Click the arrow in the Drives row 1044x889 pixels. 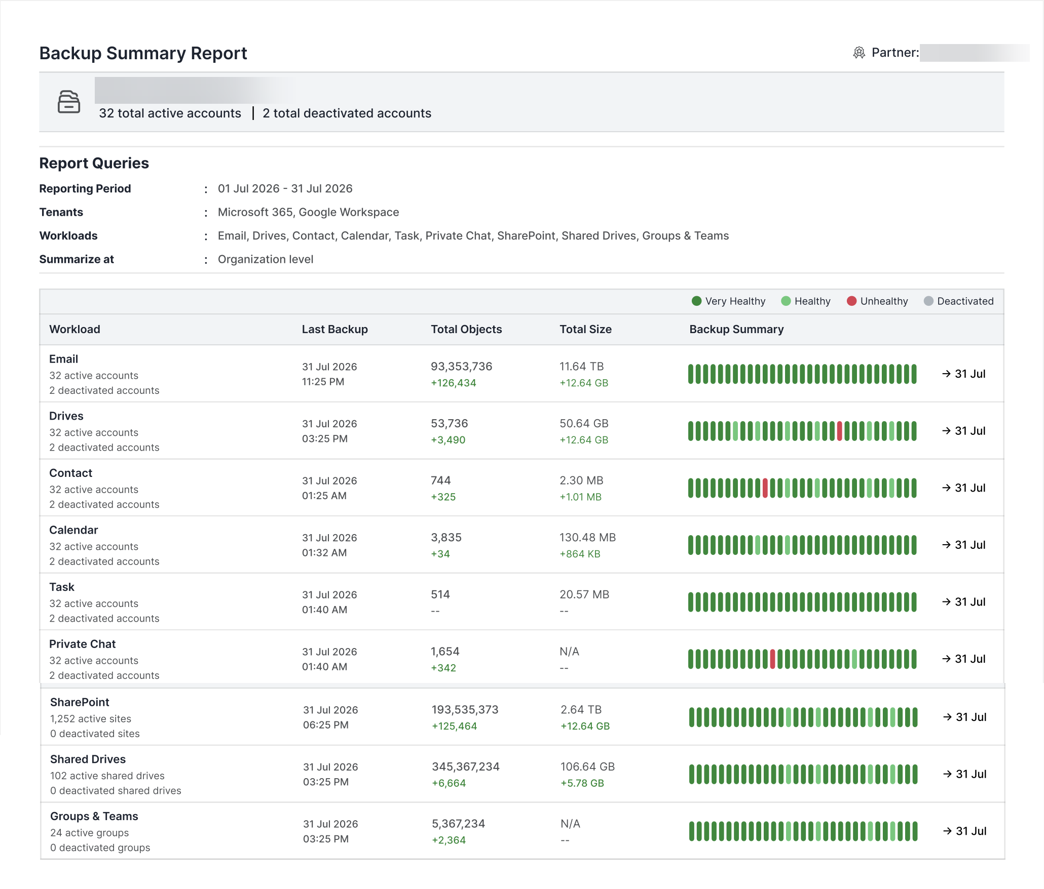946,431
